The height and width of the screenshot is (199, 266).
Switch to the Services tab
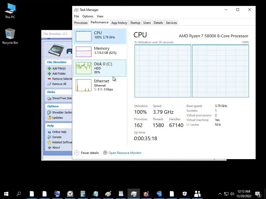click(171, 23)
